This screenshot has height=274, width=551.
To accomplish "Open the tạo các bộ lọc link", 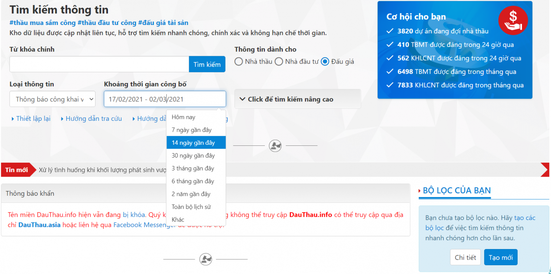I will (480, 223).
